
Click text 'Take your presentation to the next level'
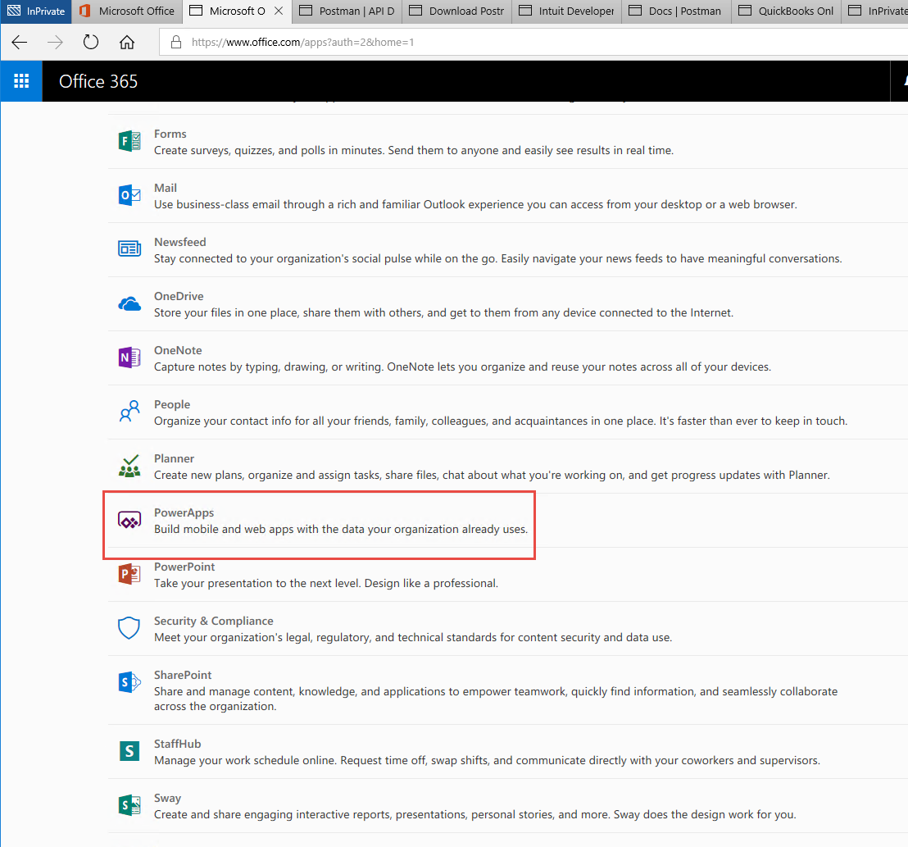click(x=257, y=584)
